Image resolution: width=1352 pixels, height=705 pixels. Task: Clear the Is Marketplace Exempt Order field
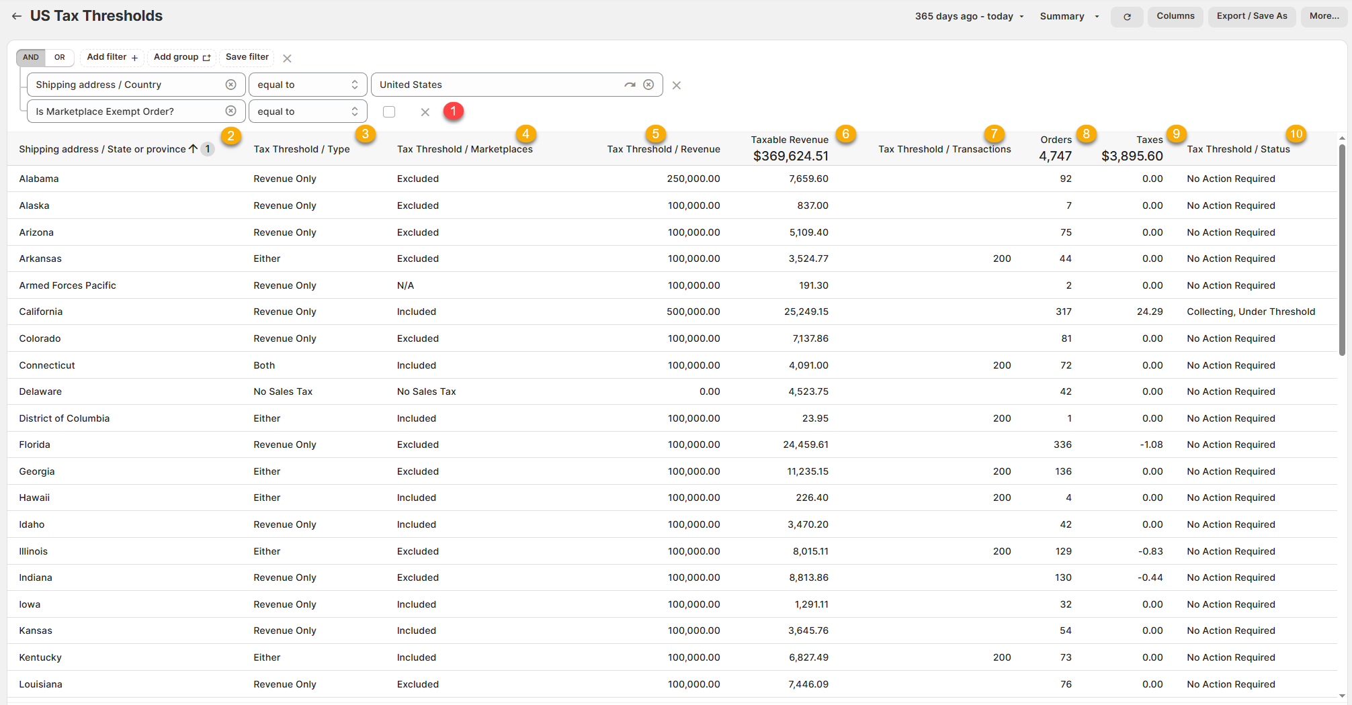230,111
